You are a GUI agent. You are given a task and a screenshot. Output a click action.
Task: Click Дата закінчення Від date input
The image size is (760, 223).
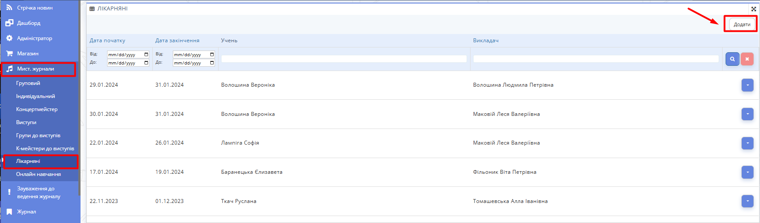(194, 54)
